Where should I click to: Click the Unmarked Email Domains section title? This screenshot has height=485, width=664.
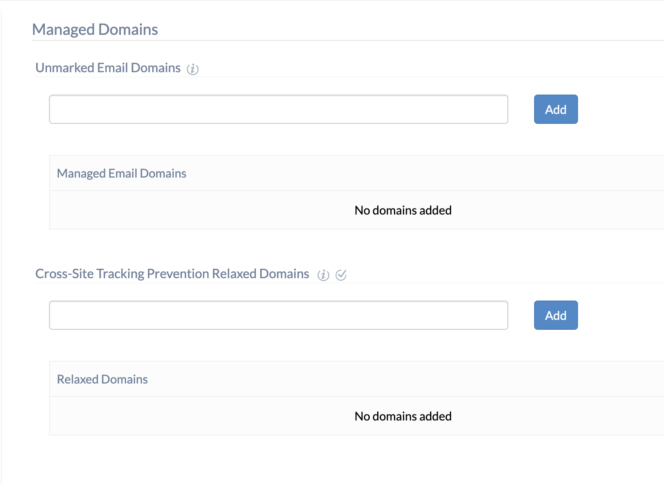(x=108, y=68)
